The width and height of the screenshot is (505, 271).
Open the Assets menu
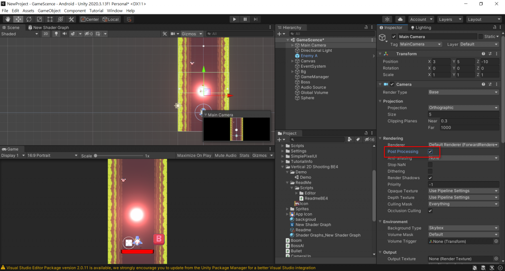(28, 11)
